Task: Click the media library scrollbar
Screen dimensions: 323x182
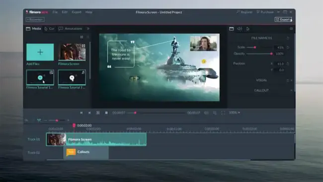Action: coord(90,61)
